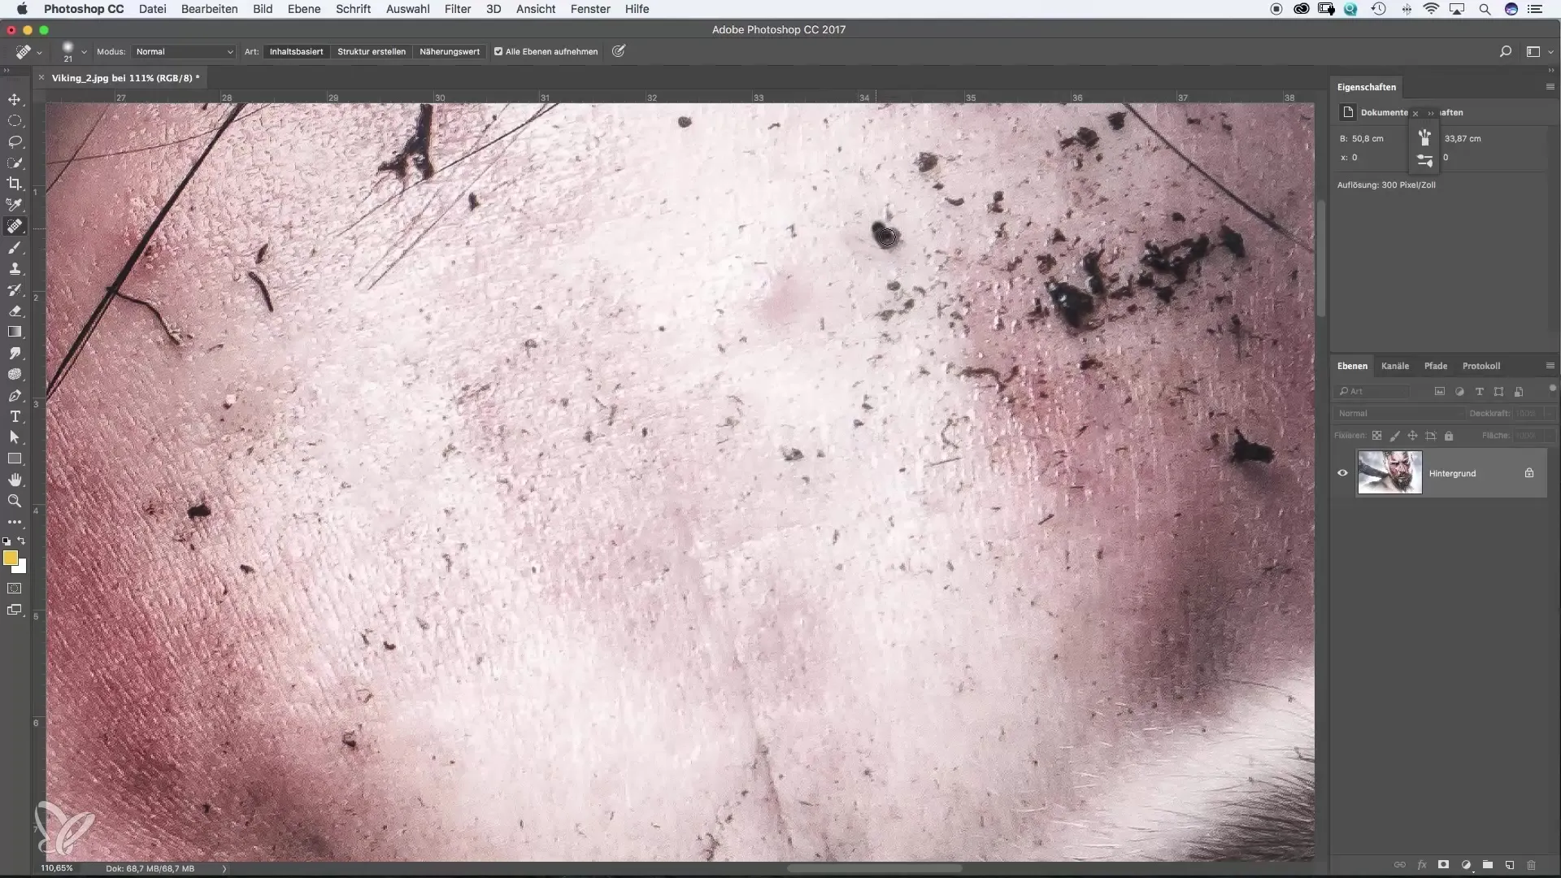Select the Horizontal Type tool
The height and width of the screenshot is (878, 1561).
pyautogui.click(x=15, y=416)
